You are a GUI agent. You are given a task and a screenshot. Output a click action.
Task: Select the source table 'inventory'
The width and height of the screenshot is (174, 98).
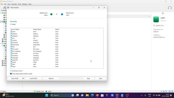[15, 56]
